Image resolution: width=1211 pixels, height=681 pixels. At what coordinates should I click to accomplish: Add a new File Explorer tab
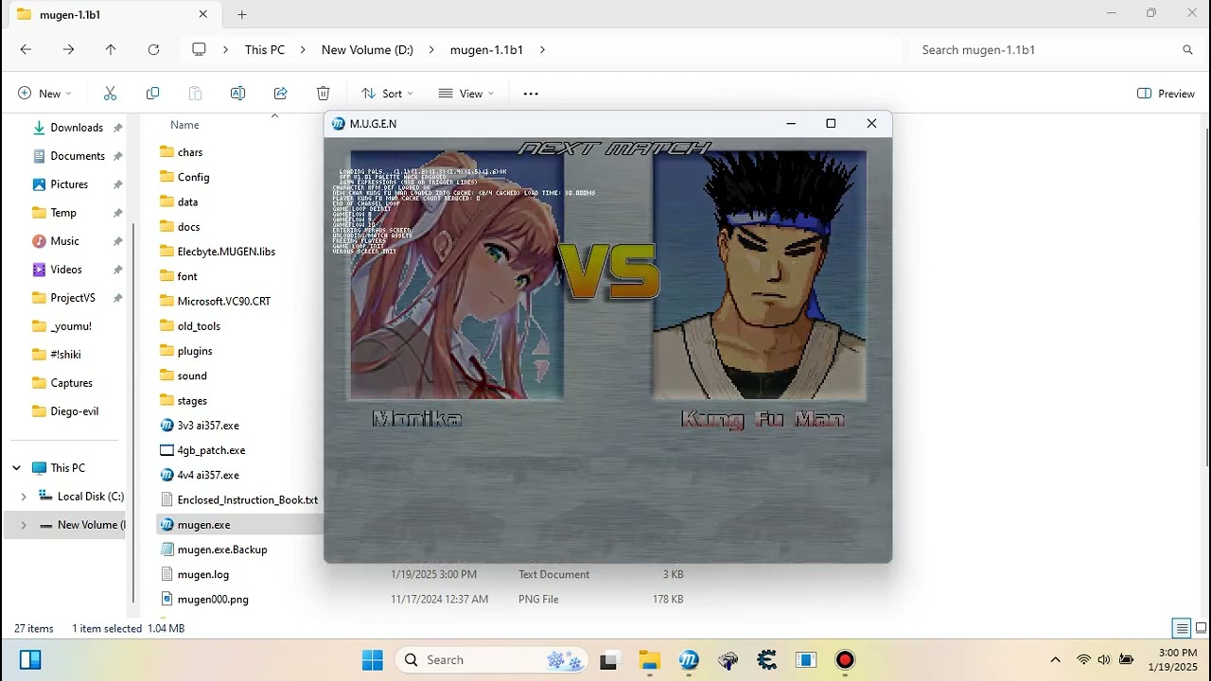242,15
